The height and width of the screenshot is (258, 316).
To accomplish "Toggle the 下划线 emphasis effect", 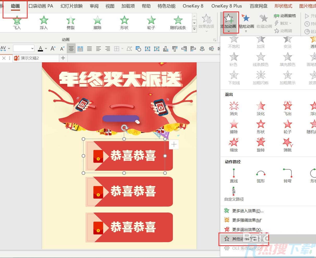I will [x=234, y=77].
